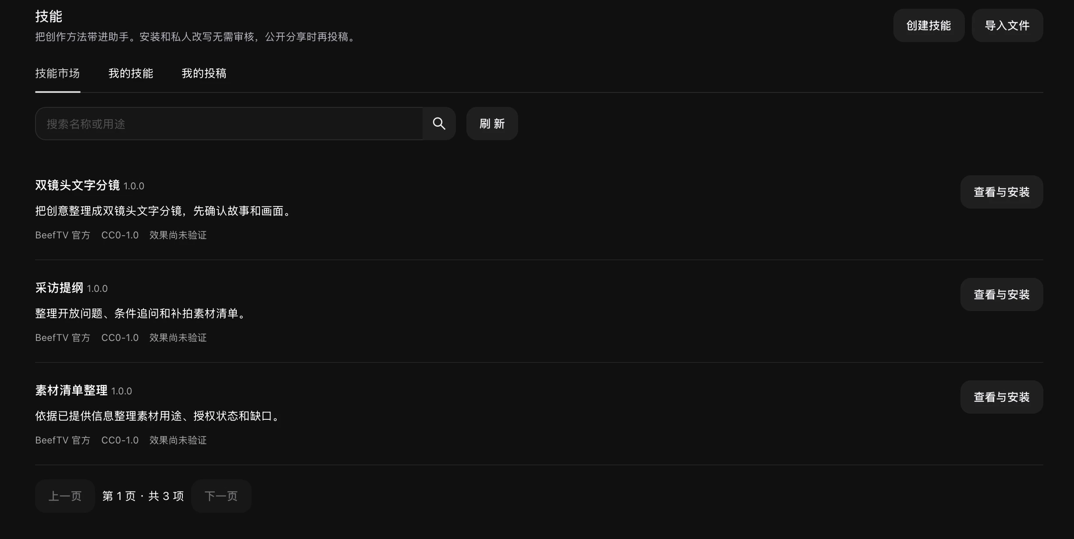Viewport: 1074px width, 539px height.
Task: Go to next page with 下一页
Action: click(221, 496)
